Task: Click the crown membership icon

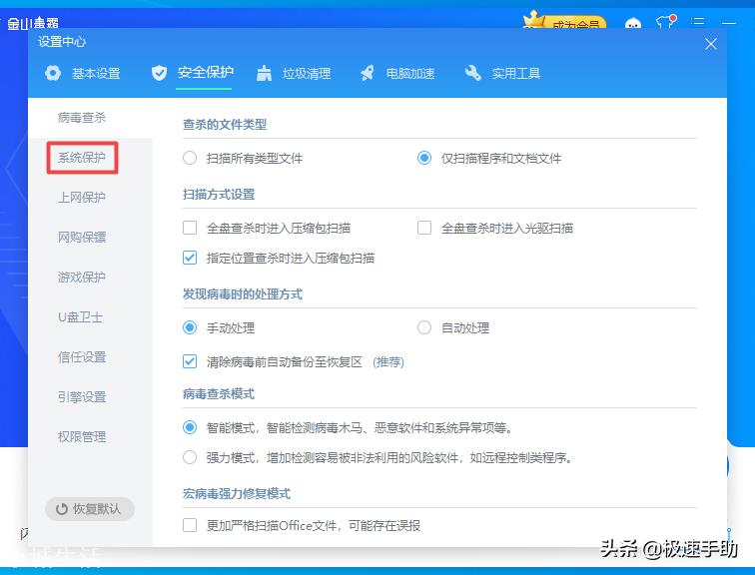Action: (x=534, y=20)
